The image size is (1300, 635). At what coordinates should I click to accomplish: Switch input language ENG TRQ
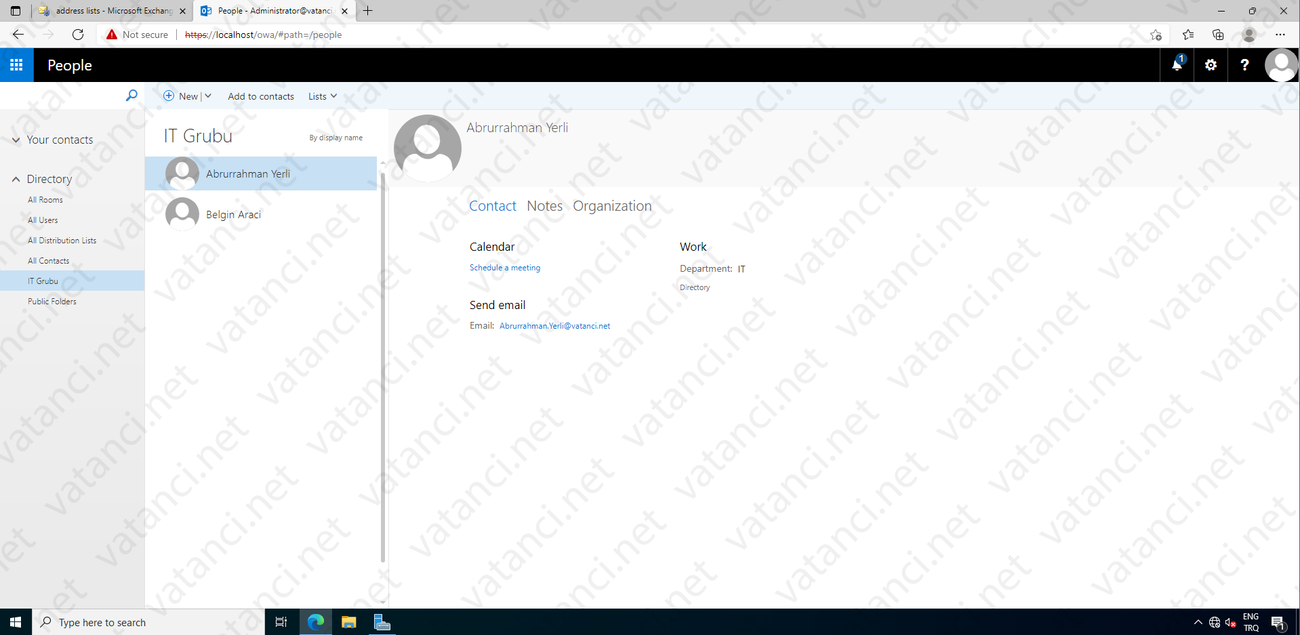[1251, 622]
